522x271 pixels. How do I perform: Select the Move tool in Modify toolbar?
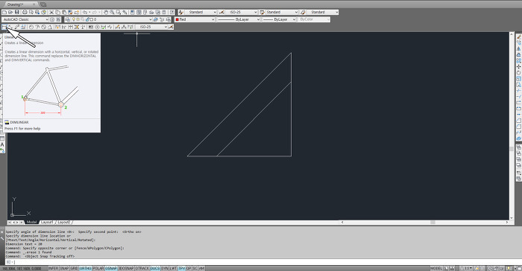click(x=519, y=67)
